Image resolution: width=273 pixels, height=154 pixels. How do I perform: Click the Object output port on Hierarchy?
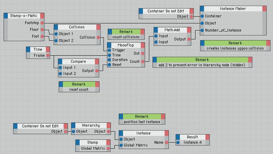pos(109,131)
